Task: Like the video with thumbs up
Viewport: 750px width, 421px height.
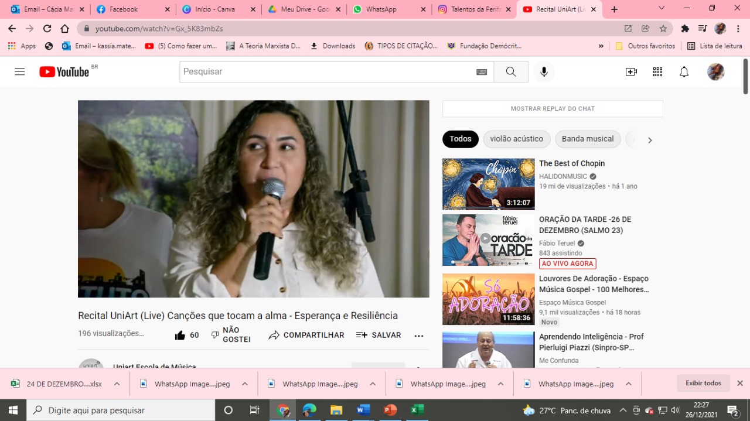Action: 180,335
